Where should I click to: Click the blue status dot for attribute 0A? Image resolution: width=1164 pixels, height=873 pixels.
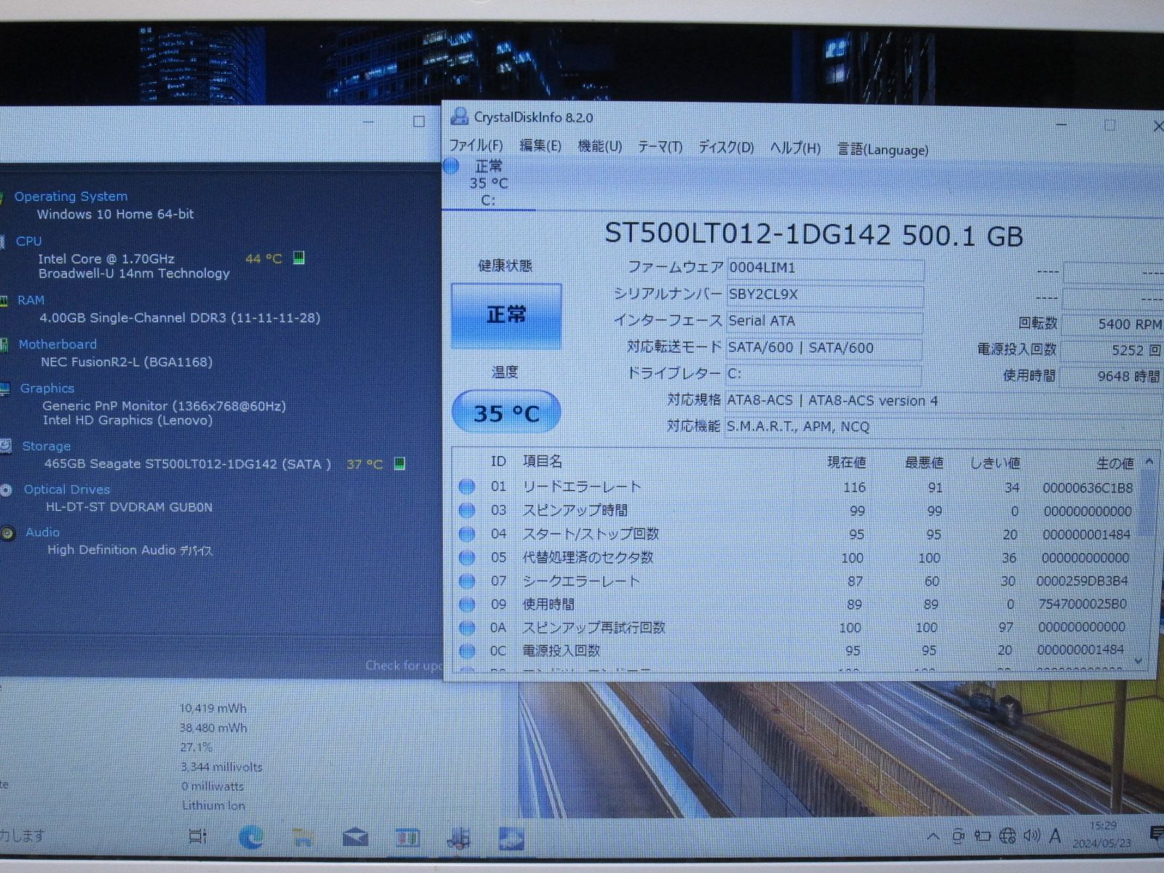467,628
